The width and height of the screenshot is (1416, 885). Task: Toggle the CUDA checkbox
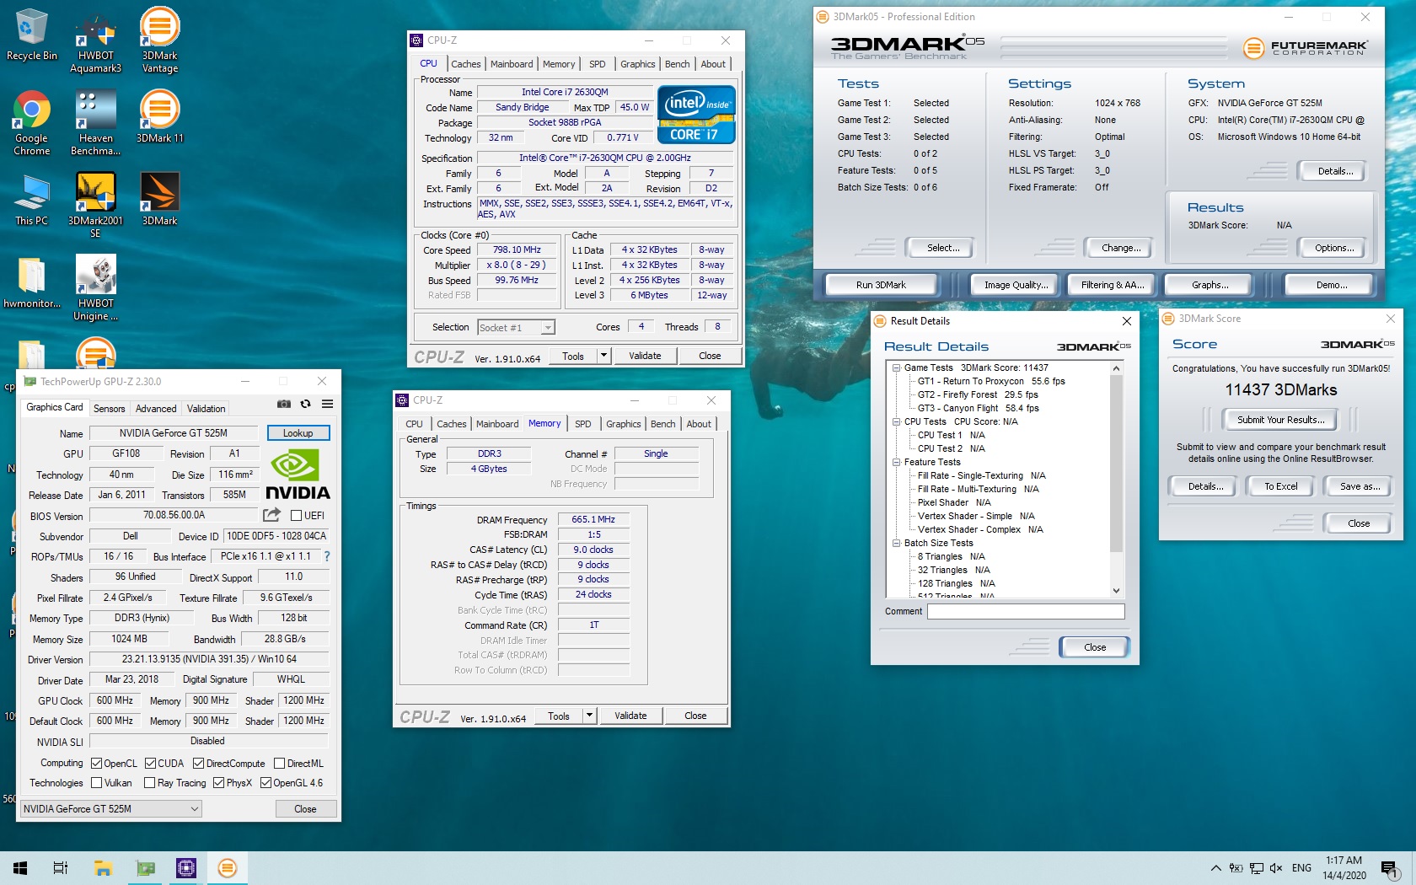[150, 763]
